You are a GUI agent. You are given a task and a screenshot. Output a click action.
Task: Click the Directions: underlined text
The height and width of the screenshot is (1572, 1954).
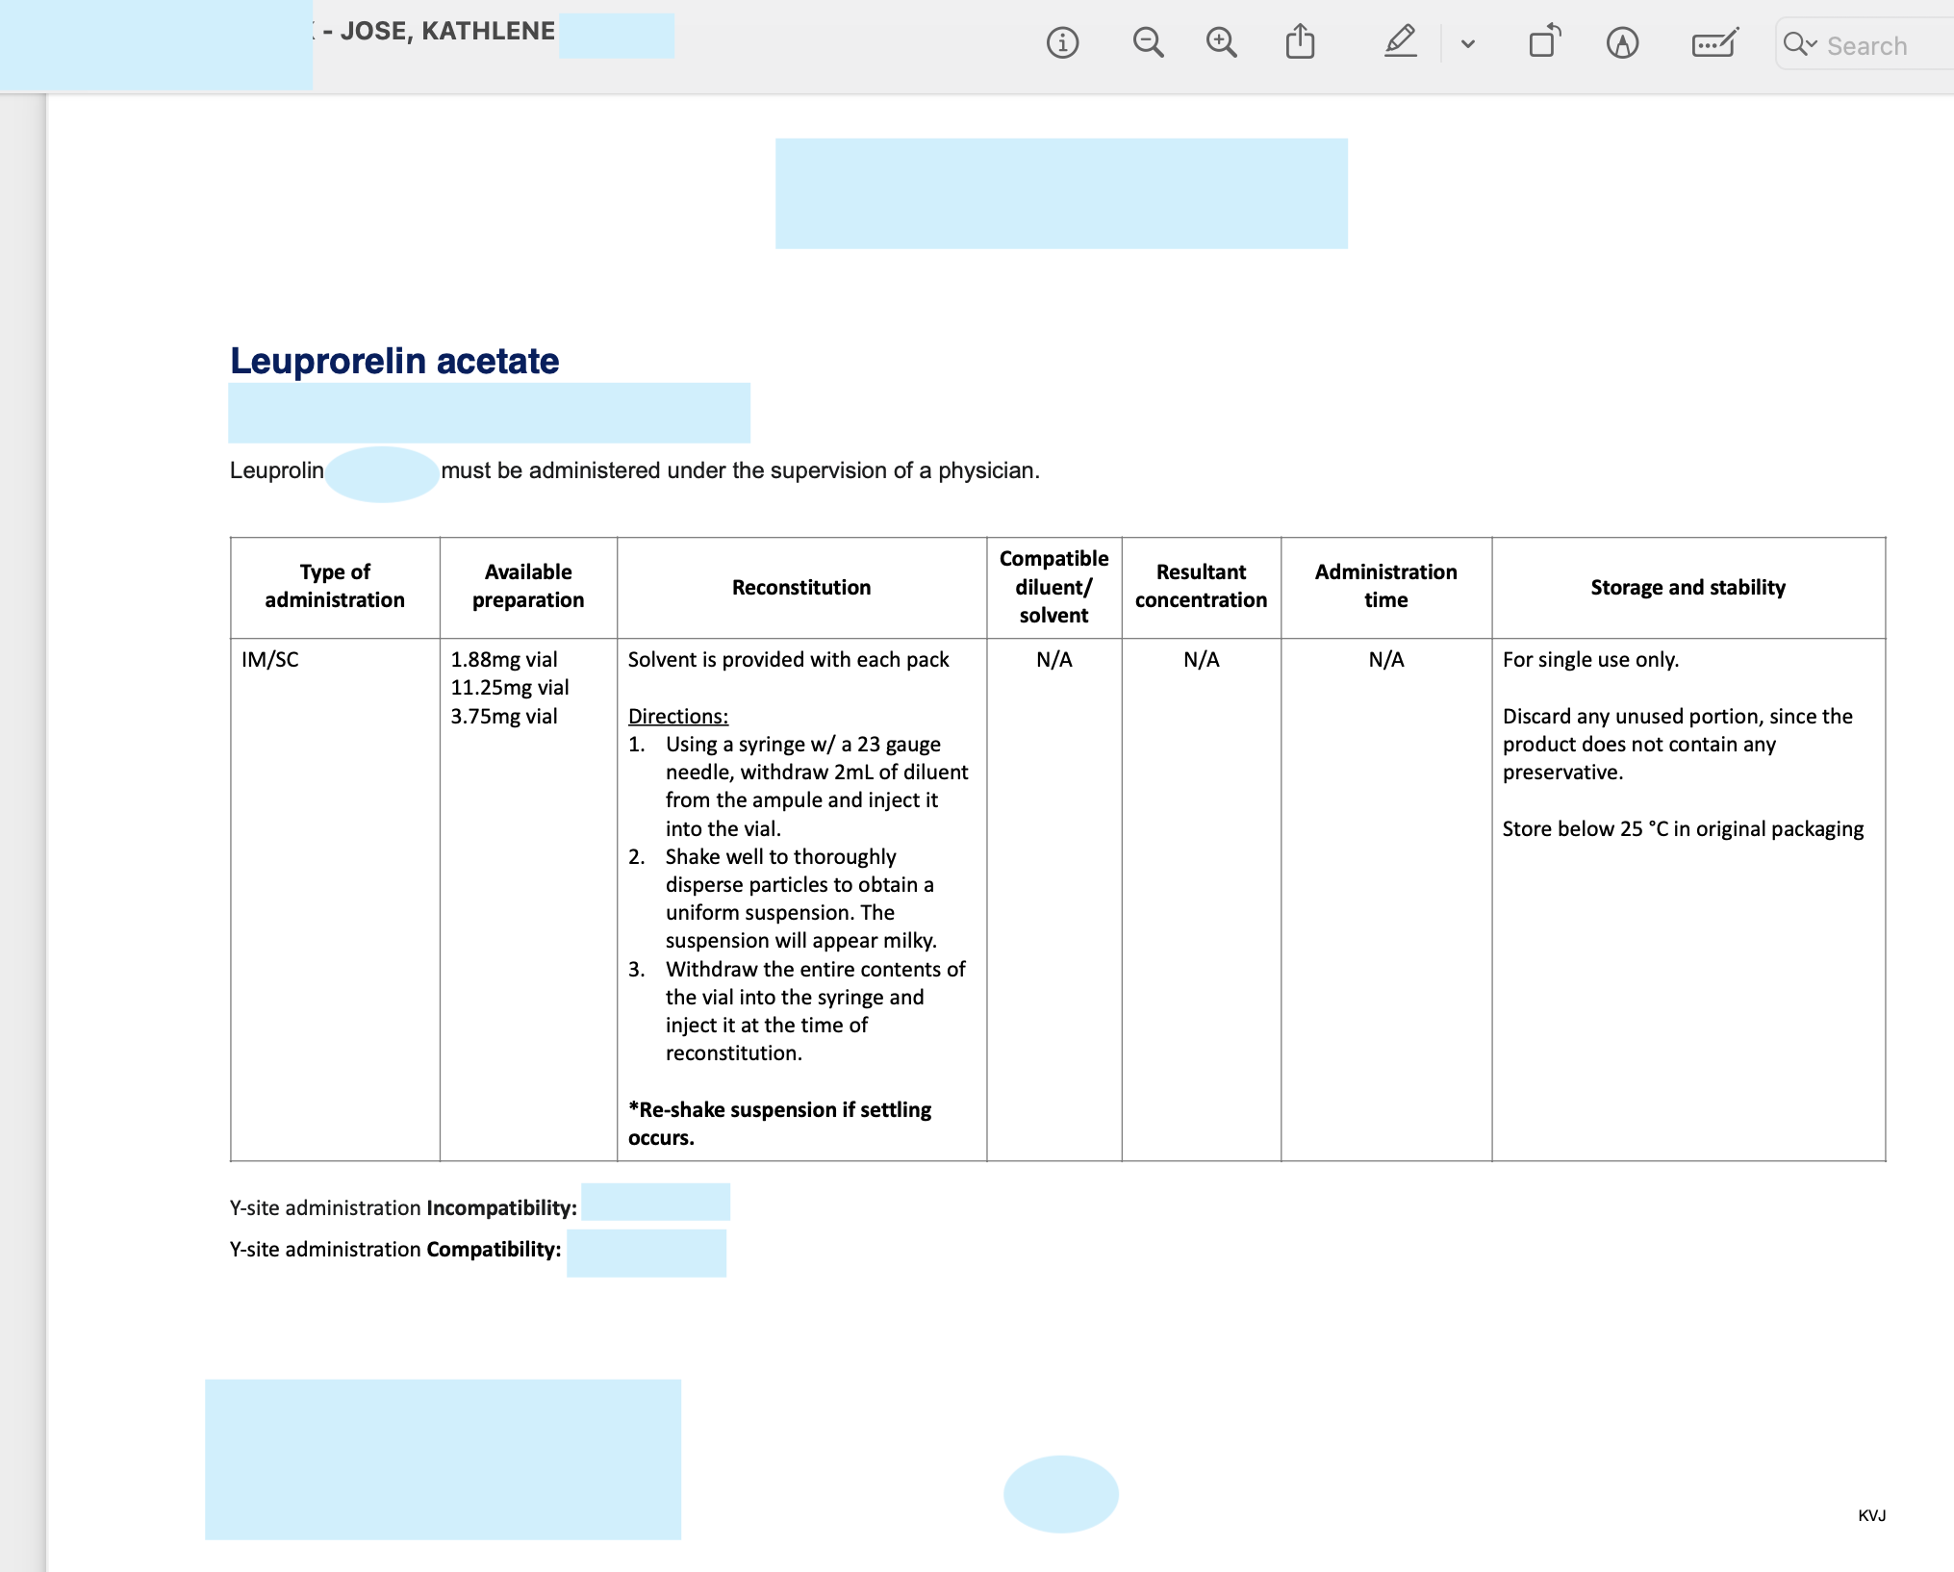tap(677, 716)
